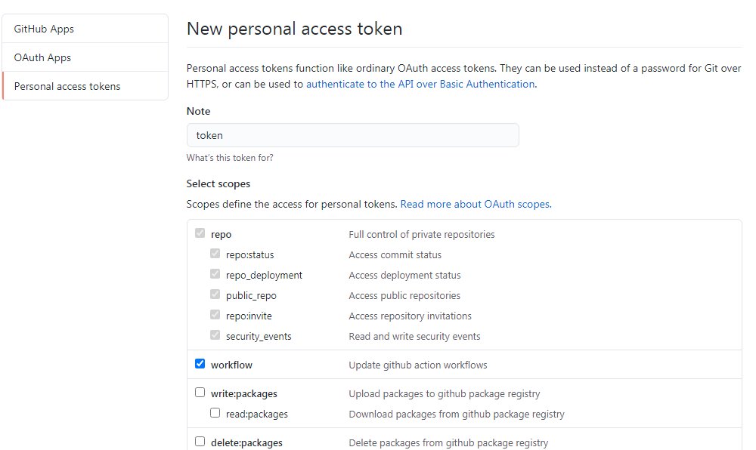Screen dimensions: 756x450
Task: Click the repo scope label text
Action: pyautogui.click(x=221, y=234)
